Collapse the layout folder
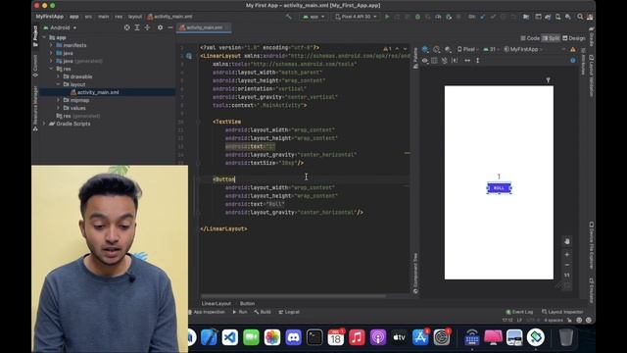 pyautogui.click(x=59, y=84)
